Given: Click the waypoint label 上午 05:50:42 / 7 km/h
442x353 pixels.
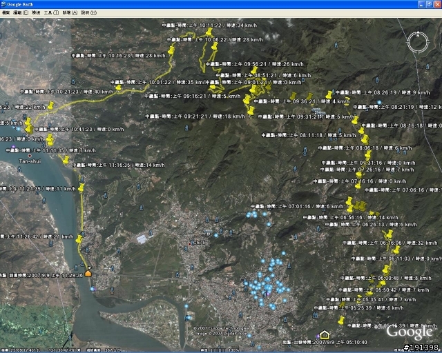Looking at the screenshot, I should tap(384, 290).
